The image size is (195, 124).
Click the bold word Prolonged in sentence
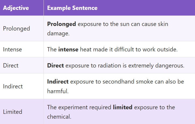[62, 24]
